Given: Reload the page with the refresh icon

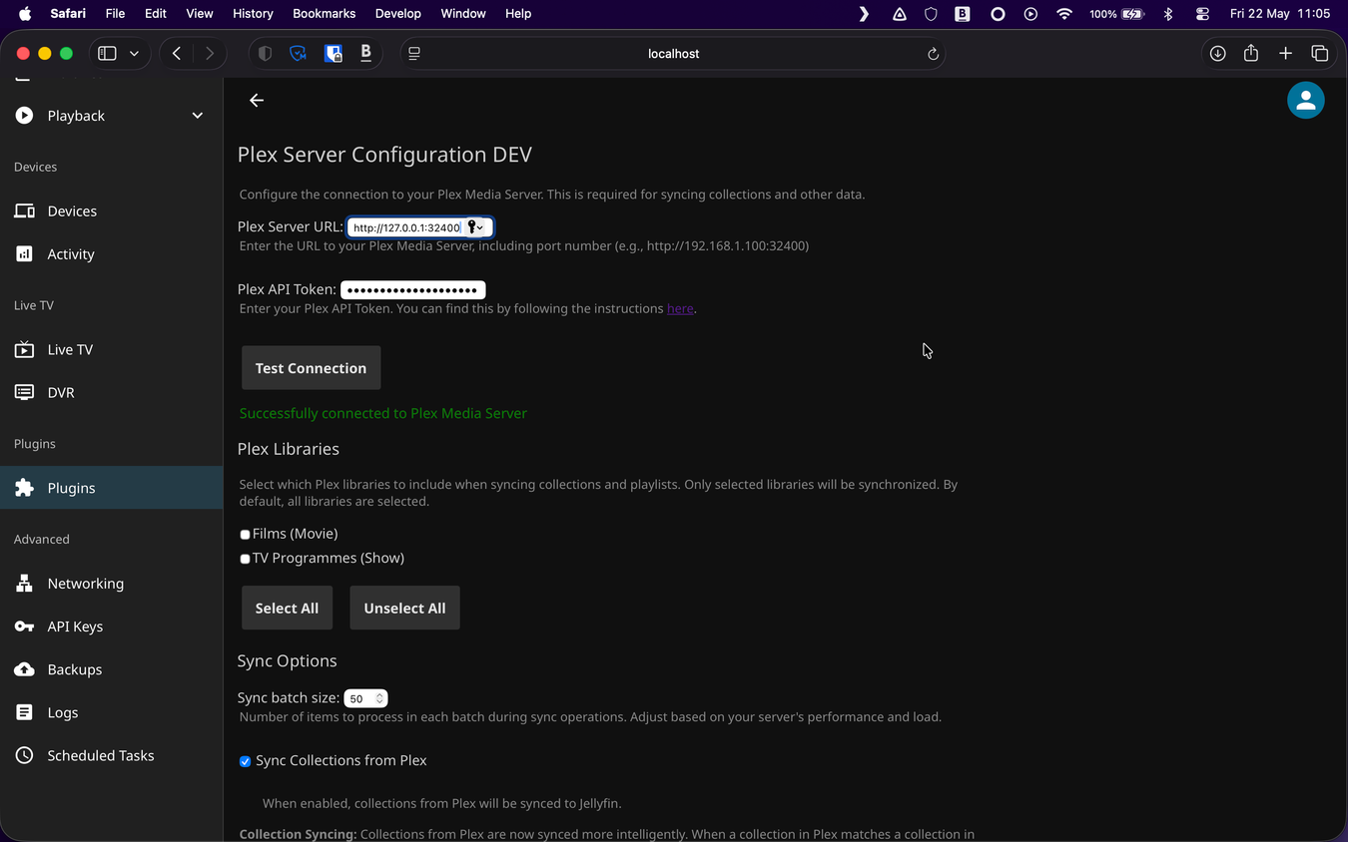Looking at the screenshot, I should point(933,54).
